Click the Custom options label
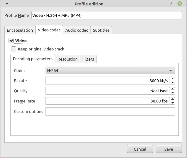This screenshot has width=187, height=158. click(x=28, y=112)
